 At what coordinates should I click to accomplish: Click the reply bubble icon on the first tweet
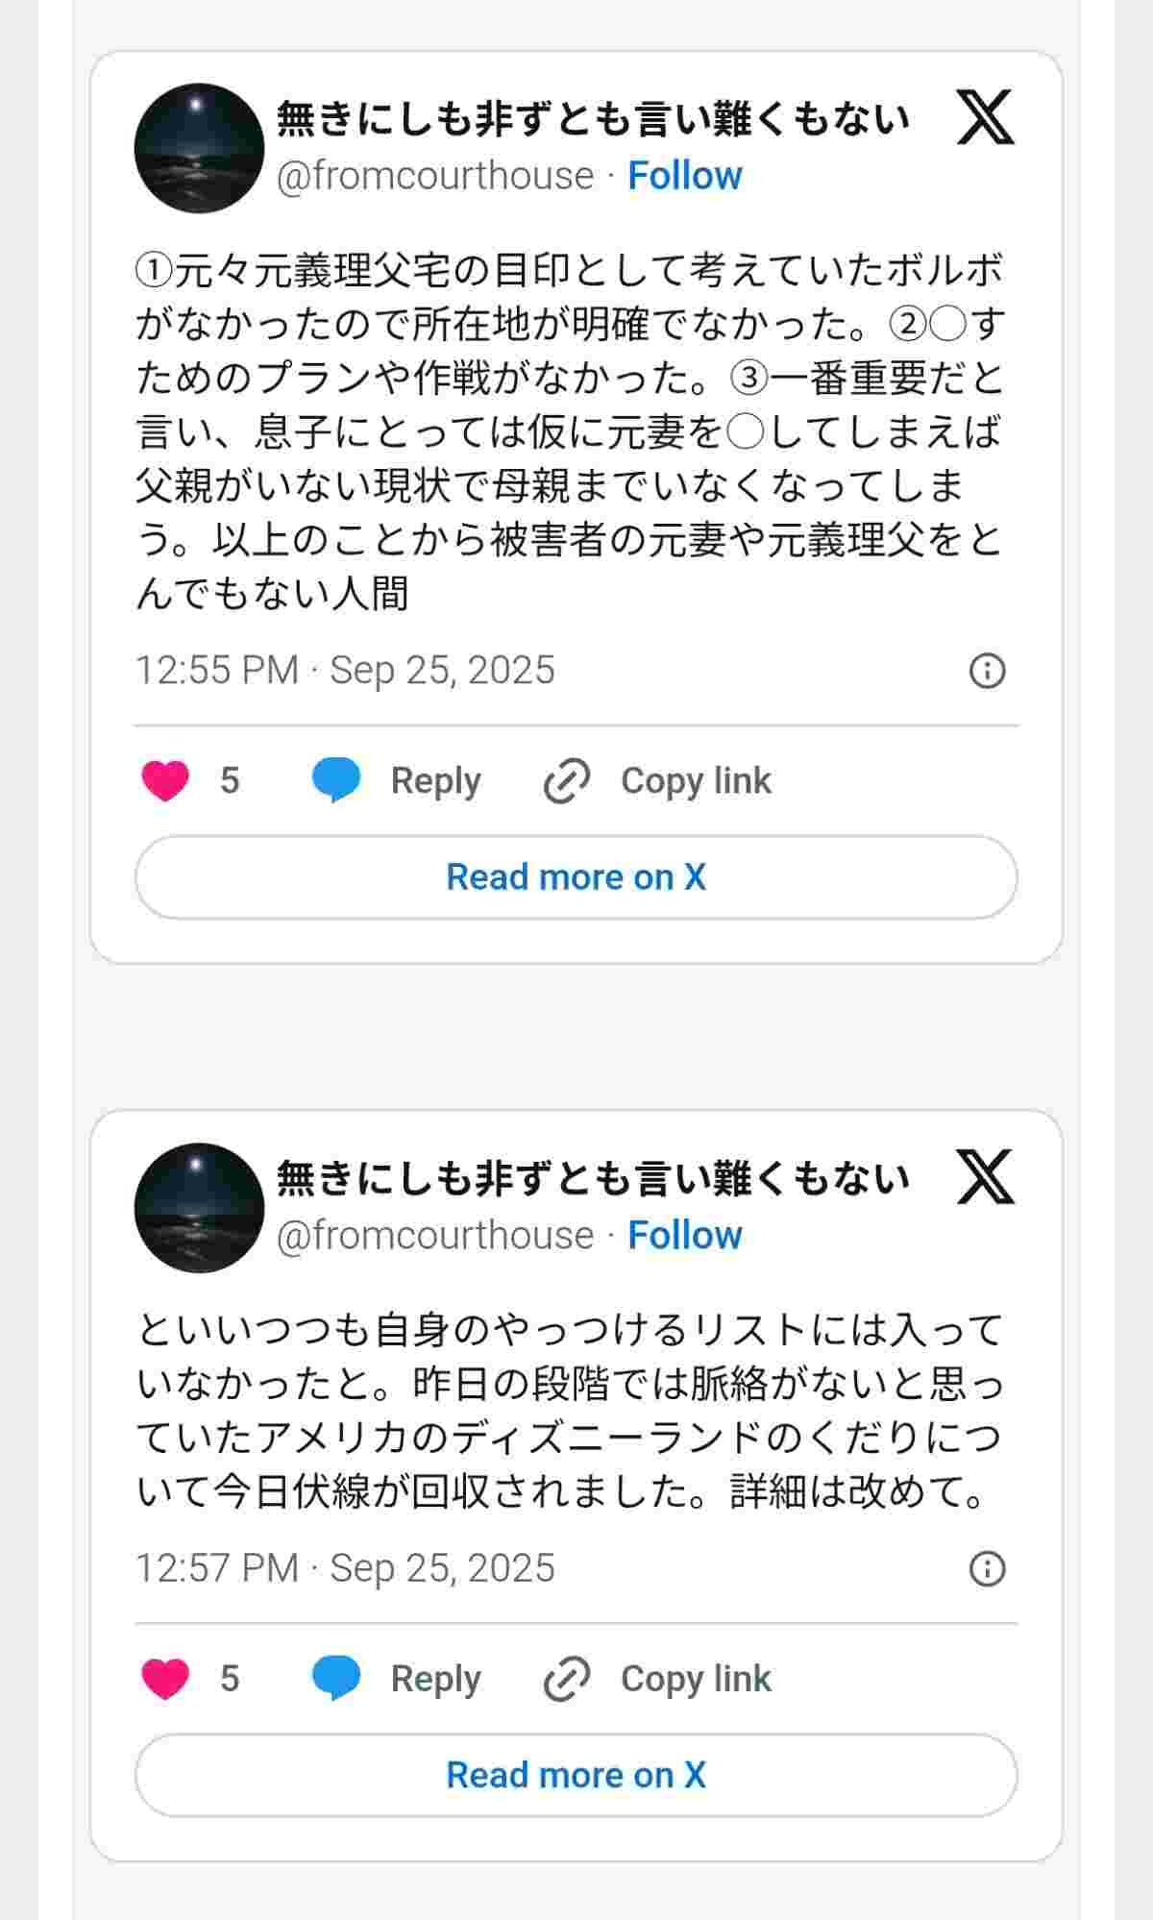click(336, 779)
